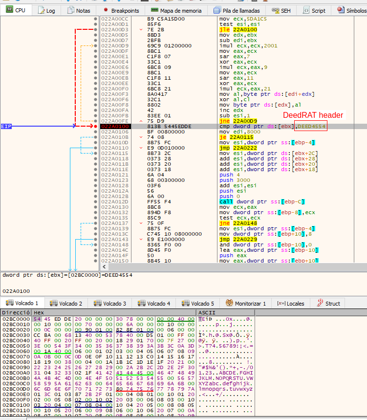Open the Locales tab
This screenshot has width=367, height=420.
pyautogui.click(x=291, y=304)
